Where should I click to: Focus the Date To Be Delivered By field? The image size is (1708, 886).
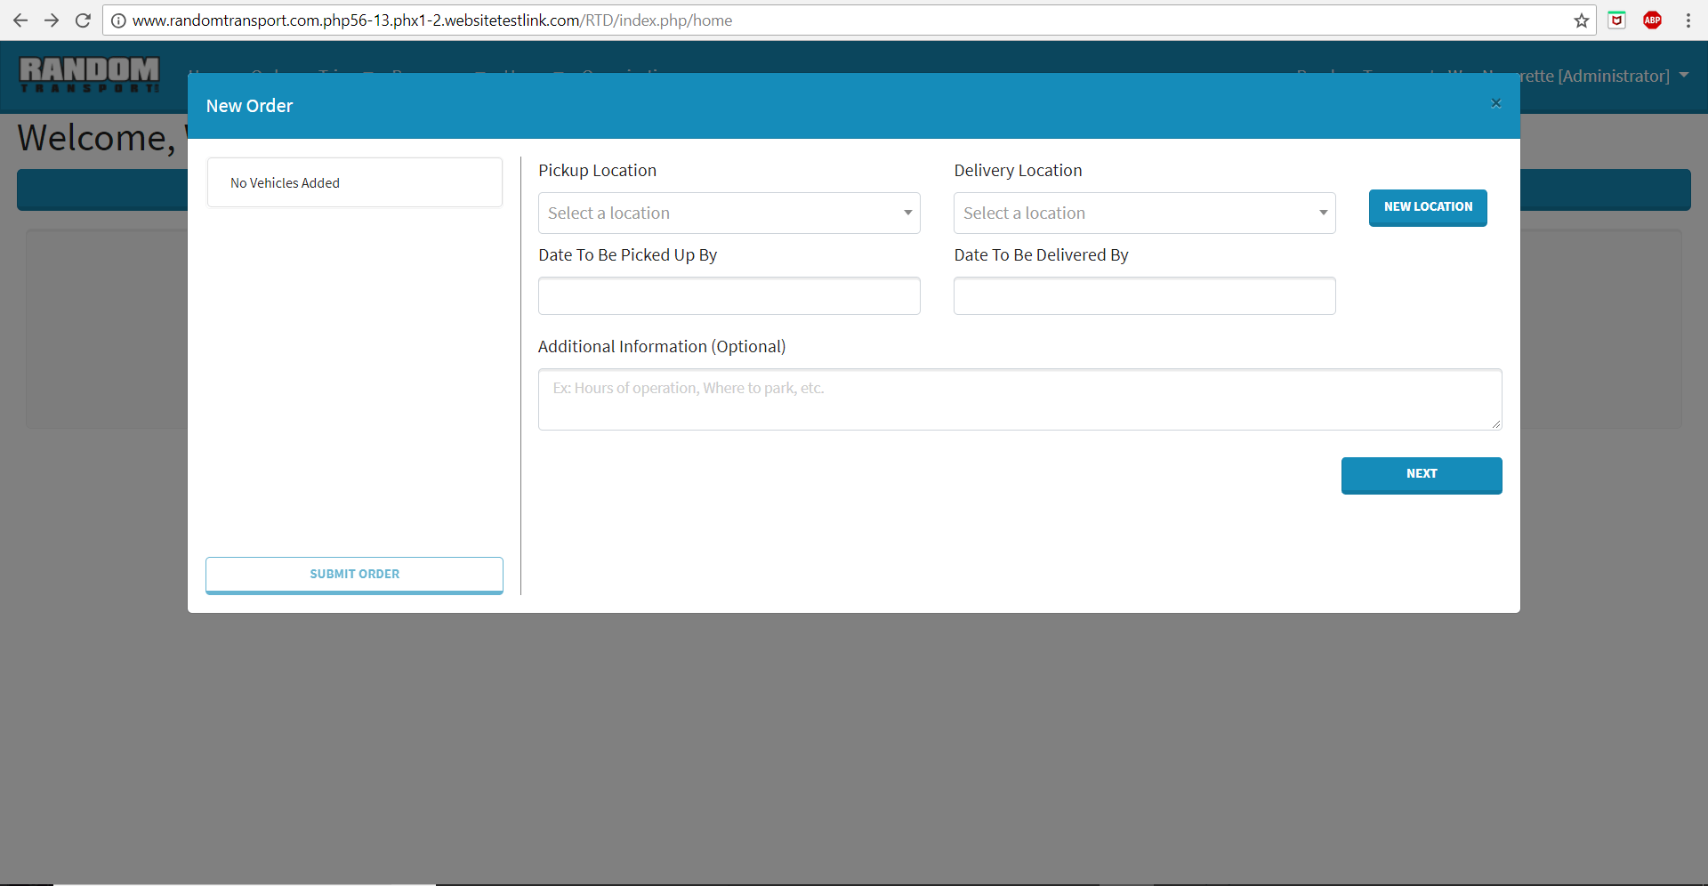click(1144, 296)
